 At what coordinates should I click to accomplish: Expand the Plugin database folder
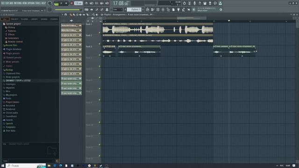pos(12,49)
